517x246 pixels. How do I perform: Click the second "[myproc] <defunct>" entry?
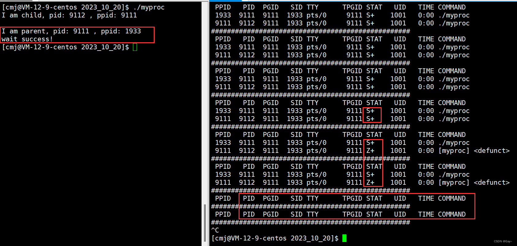coord(474,183)
